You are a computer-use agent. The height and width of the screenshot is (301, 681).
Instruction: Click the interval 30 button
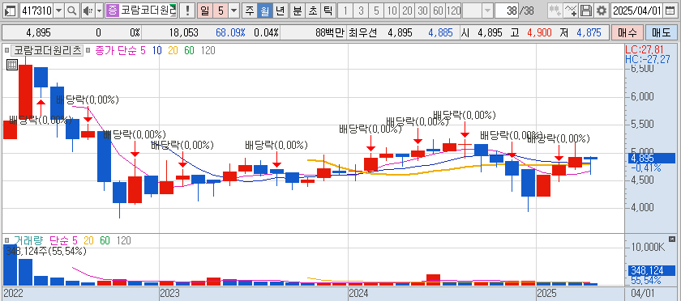(422, 11)
